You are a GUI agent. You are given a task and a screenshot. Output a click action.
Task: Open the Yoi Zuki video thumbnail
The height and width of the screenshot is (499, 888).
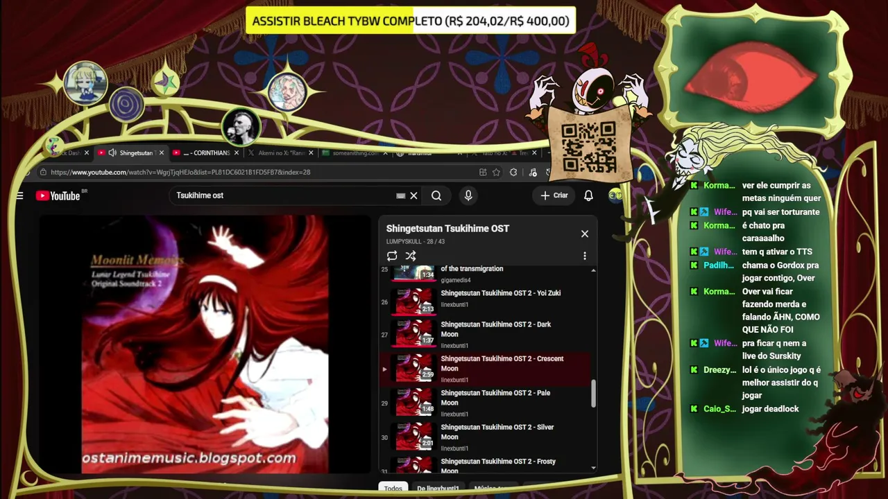(x=414, y=301)
